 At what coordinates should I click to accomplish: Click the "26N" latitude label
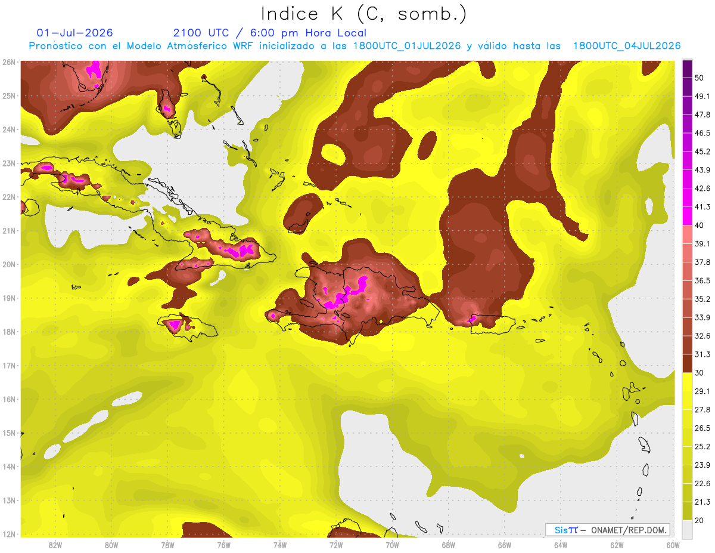click(9, 62)
